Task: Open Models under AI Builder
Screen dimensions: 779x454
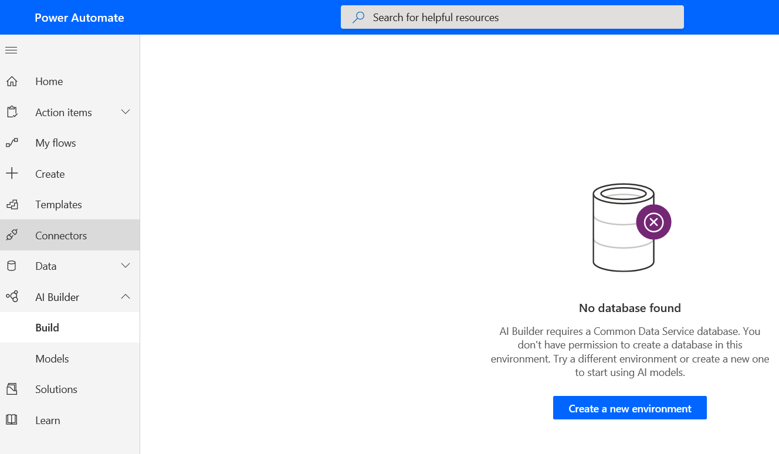Action: [x=70, y=358]
